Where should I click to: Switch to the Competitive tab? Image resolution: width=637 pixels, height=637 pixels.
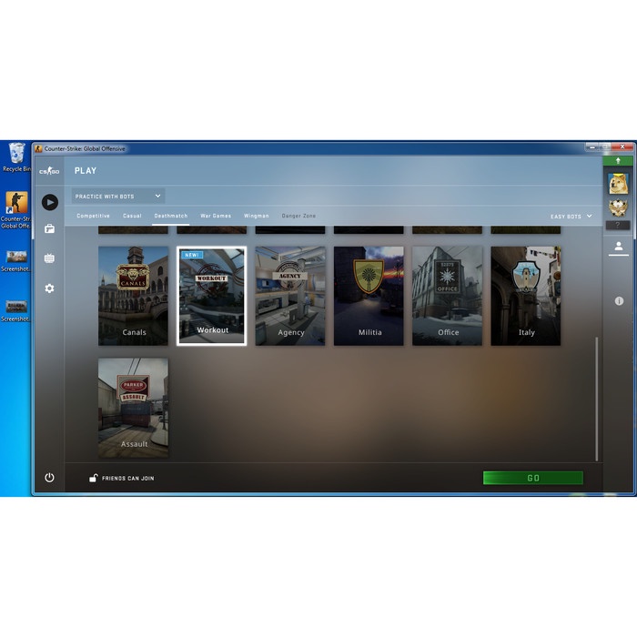93,216
